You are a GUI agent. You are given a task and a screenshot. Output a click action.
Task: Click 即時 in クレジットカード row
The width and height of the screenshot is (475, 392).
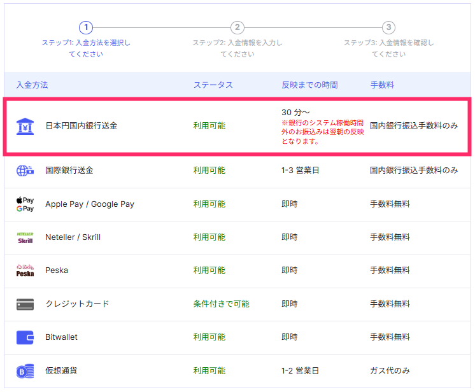(290, 304)
